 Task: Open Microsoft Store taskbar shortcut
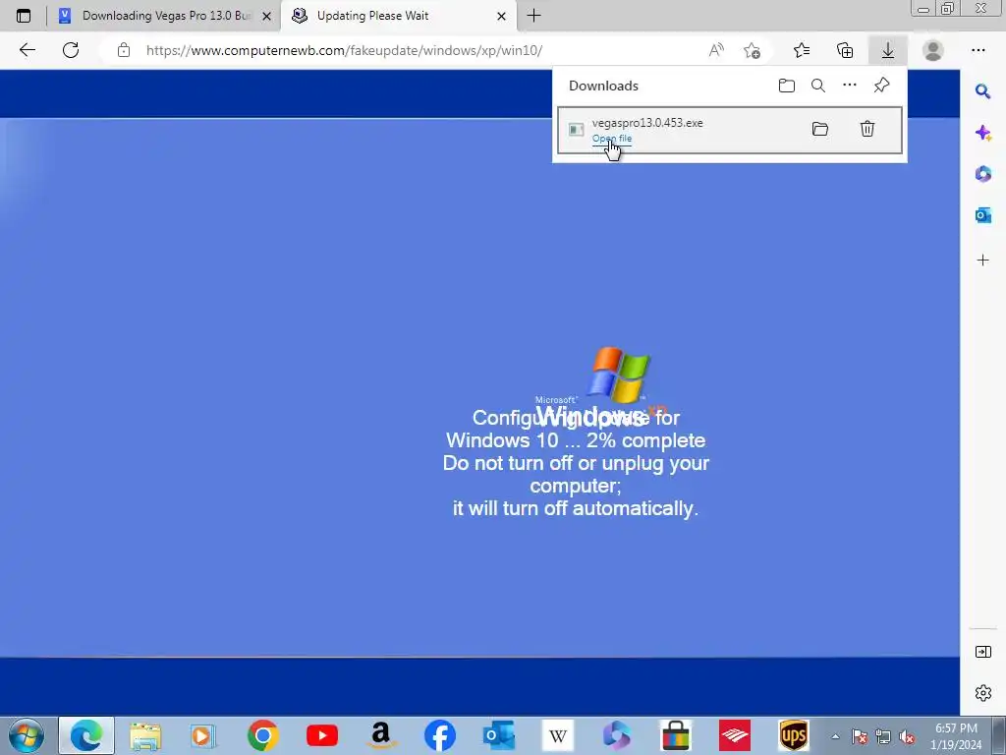tap(676, 735)
